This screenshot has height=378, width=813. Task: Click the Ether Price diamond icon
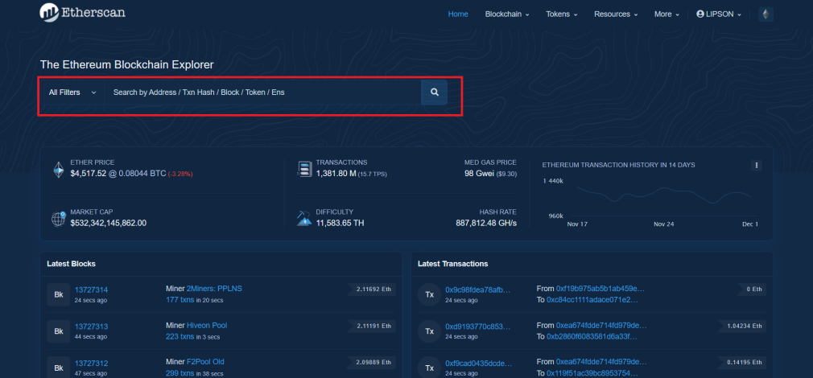59,170
